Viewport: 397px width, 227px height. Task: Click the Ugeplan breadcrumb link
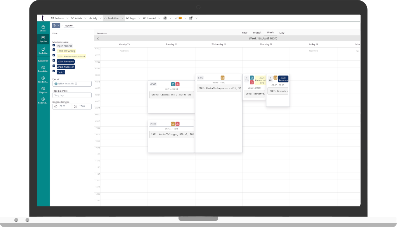[69, 25]
